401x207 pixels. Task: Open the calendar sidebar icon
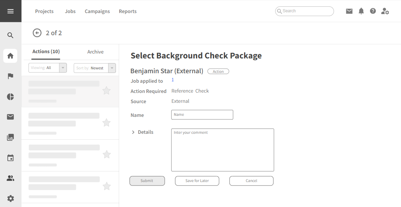point(11,158)
